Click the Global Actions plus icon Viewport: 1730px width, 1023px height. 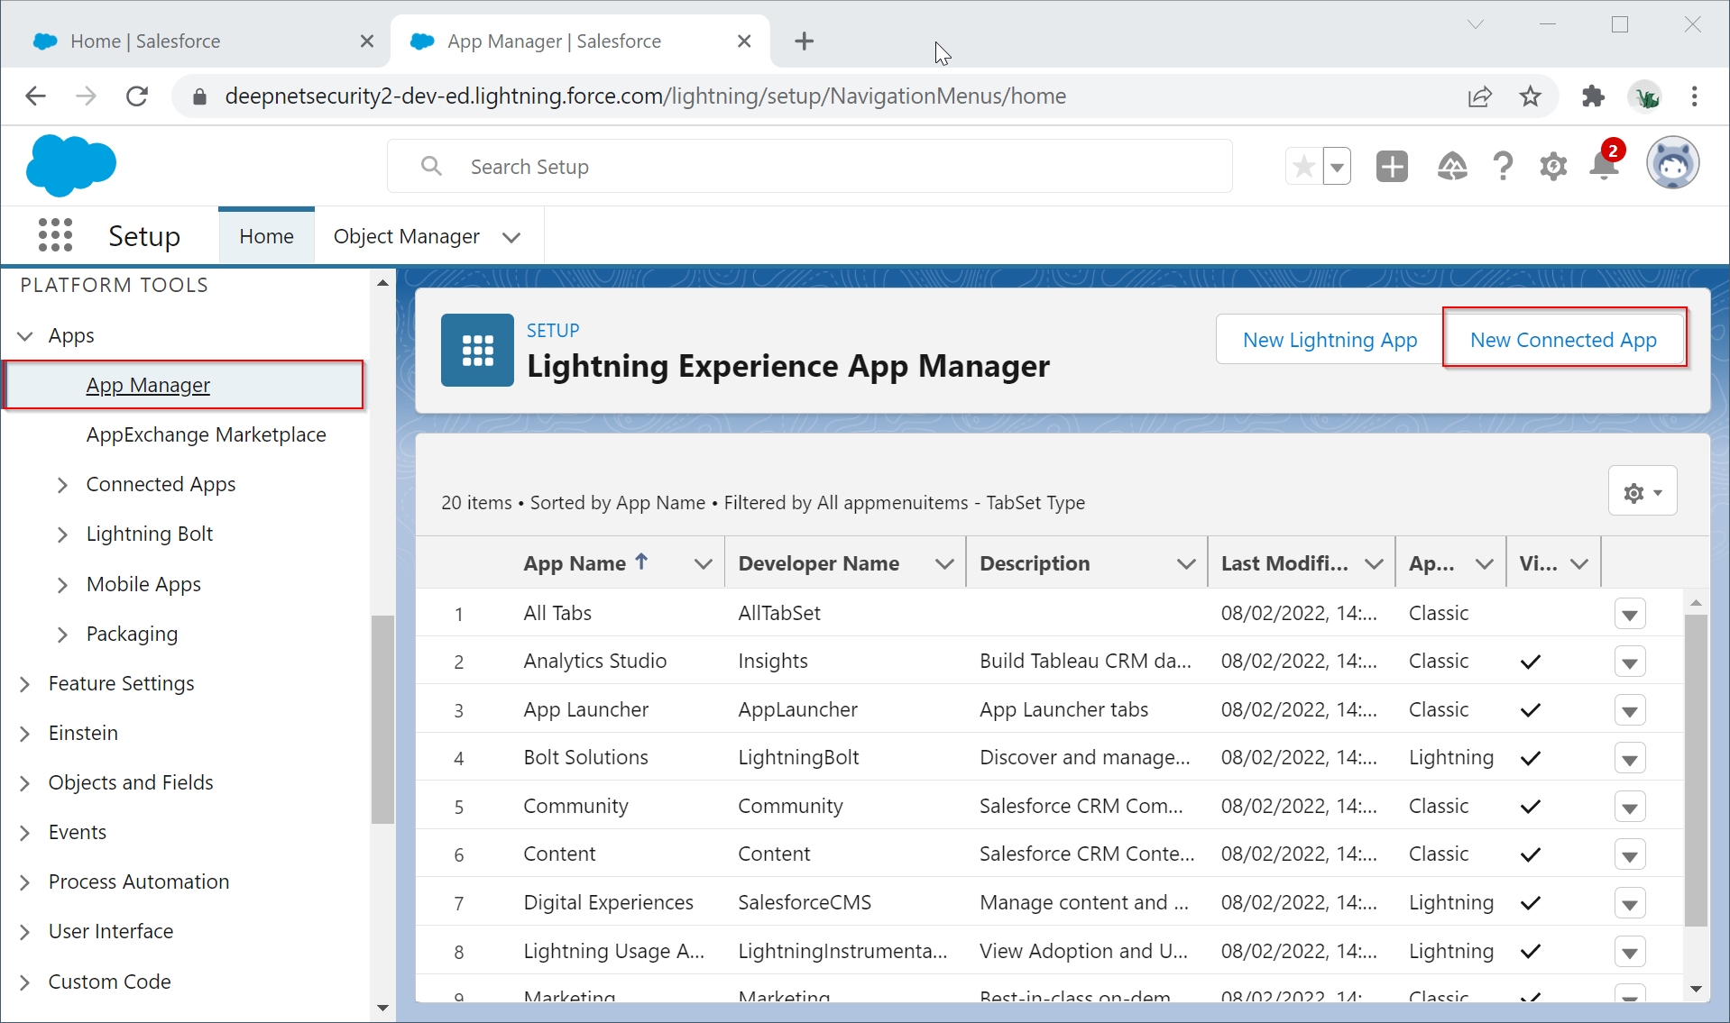pos(1391,167)
